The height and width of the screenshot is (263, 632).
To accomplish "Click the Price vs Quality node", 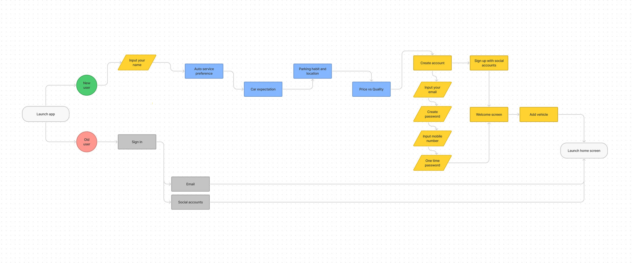I will pos(371,89).
